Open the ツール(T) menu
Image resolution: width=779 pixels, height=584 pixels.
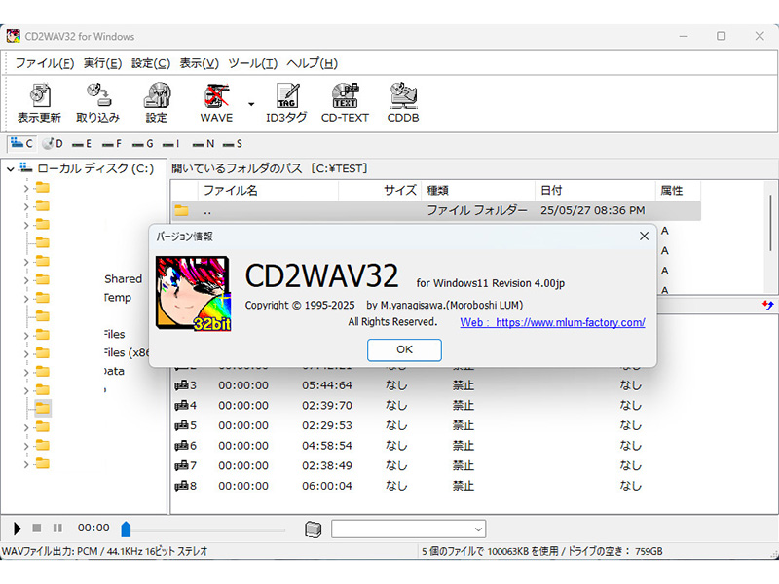pyautogui.click(x=252, y=63)
